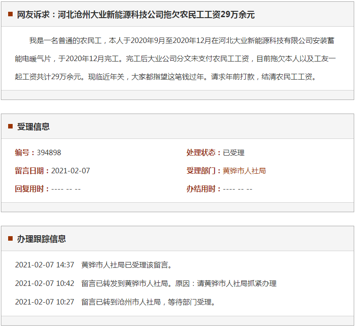
Task: Click the 编号 field label
Action: pos(24,153)
